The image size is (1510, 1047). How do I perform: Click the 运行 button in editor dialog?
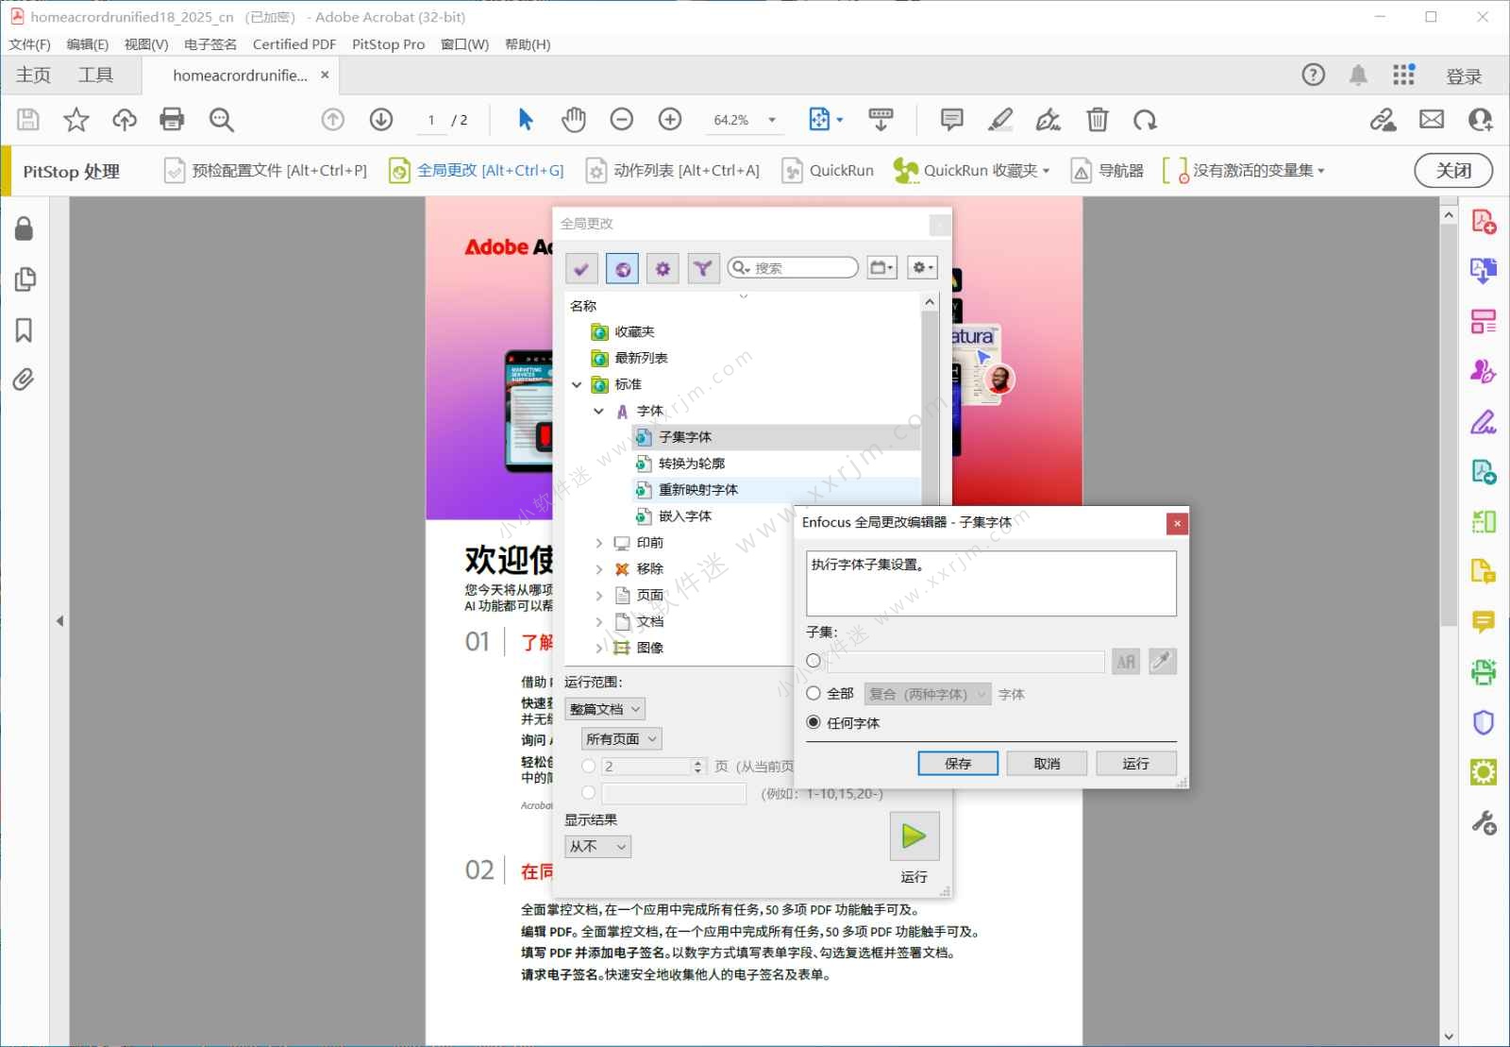click(1136, 763)
